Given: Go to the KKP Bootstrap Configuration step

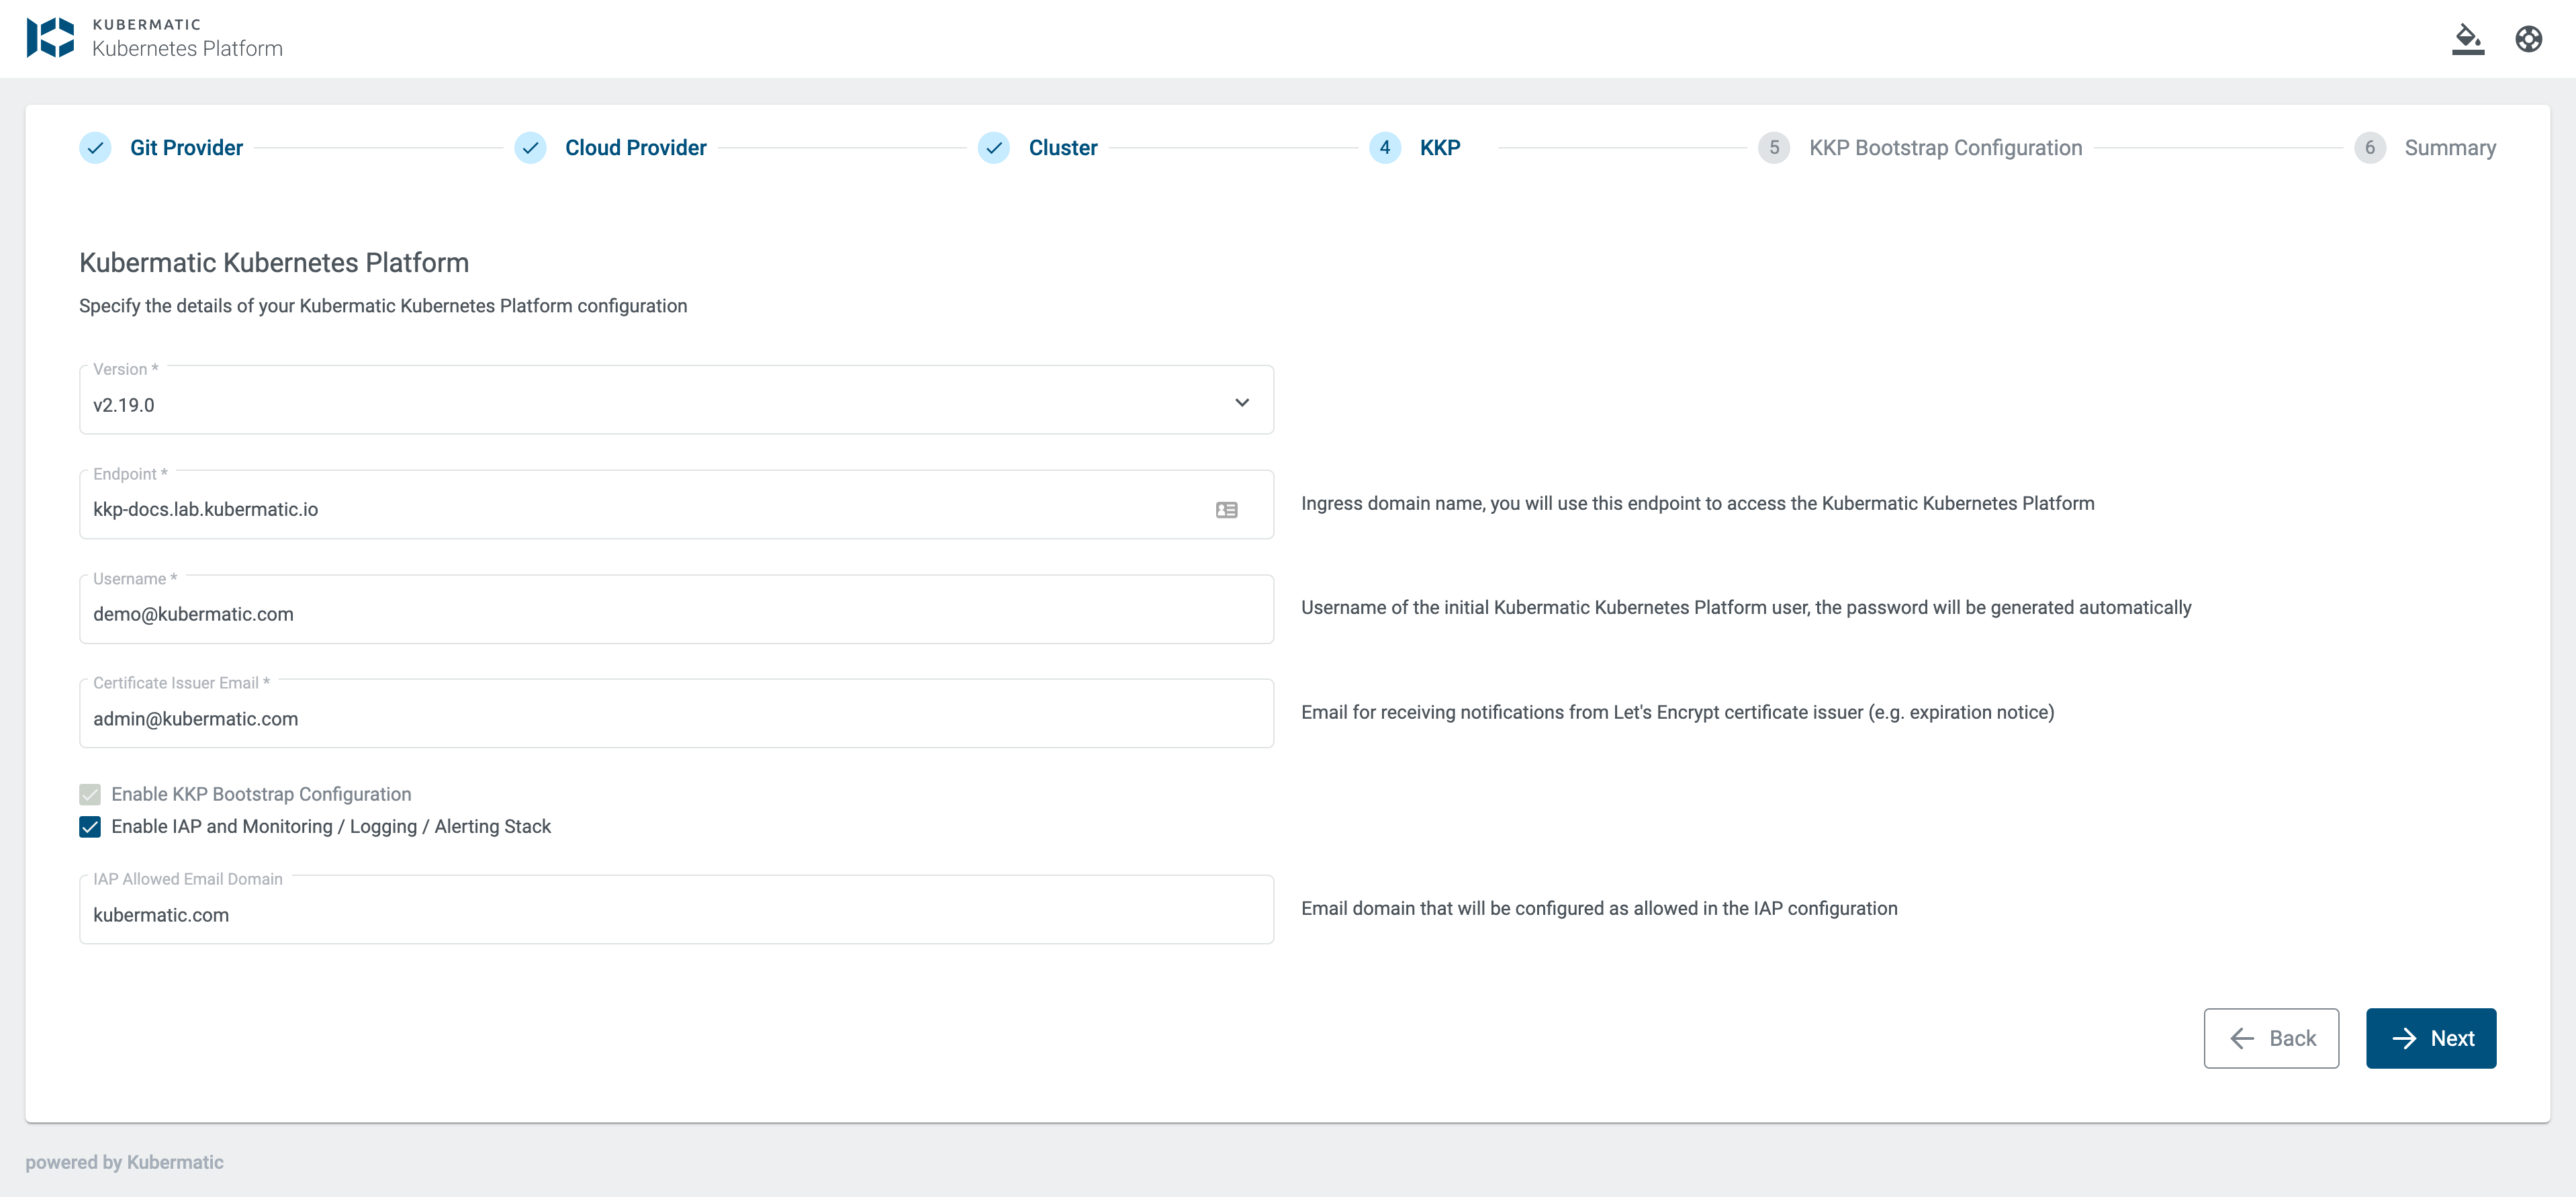Looking at the screenshot, I should tap(1944, 148).
